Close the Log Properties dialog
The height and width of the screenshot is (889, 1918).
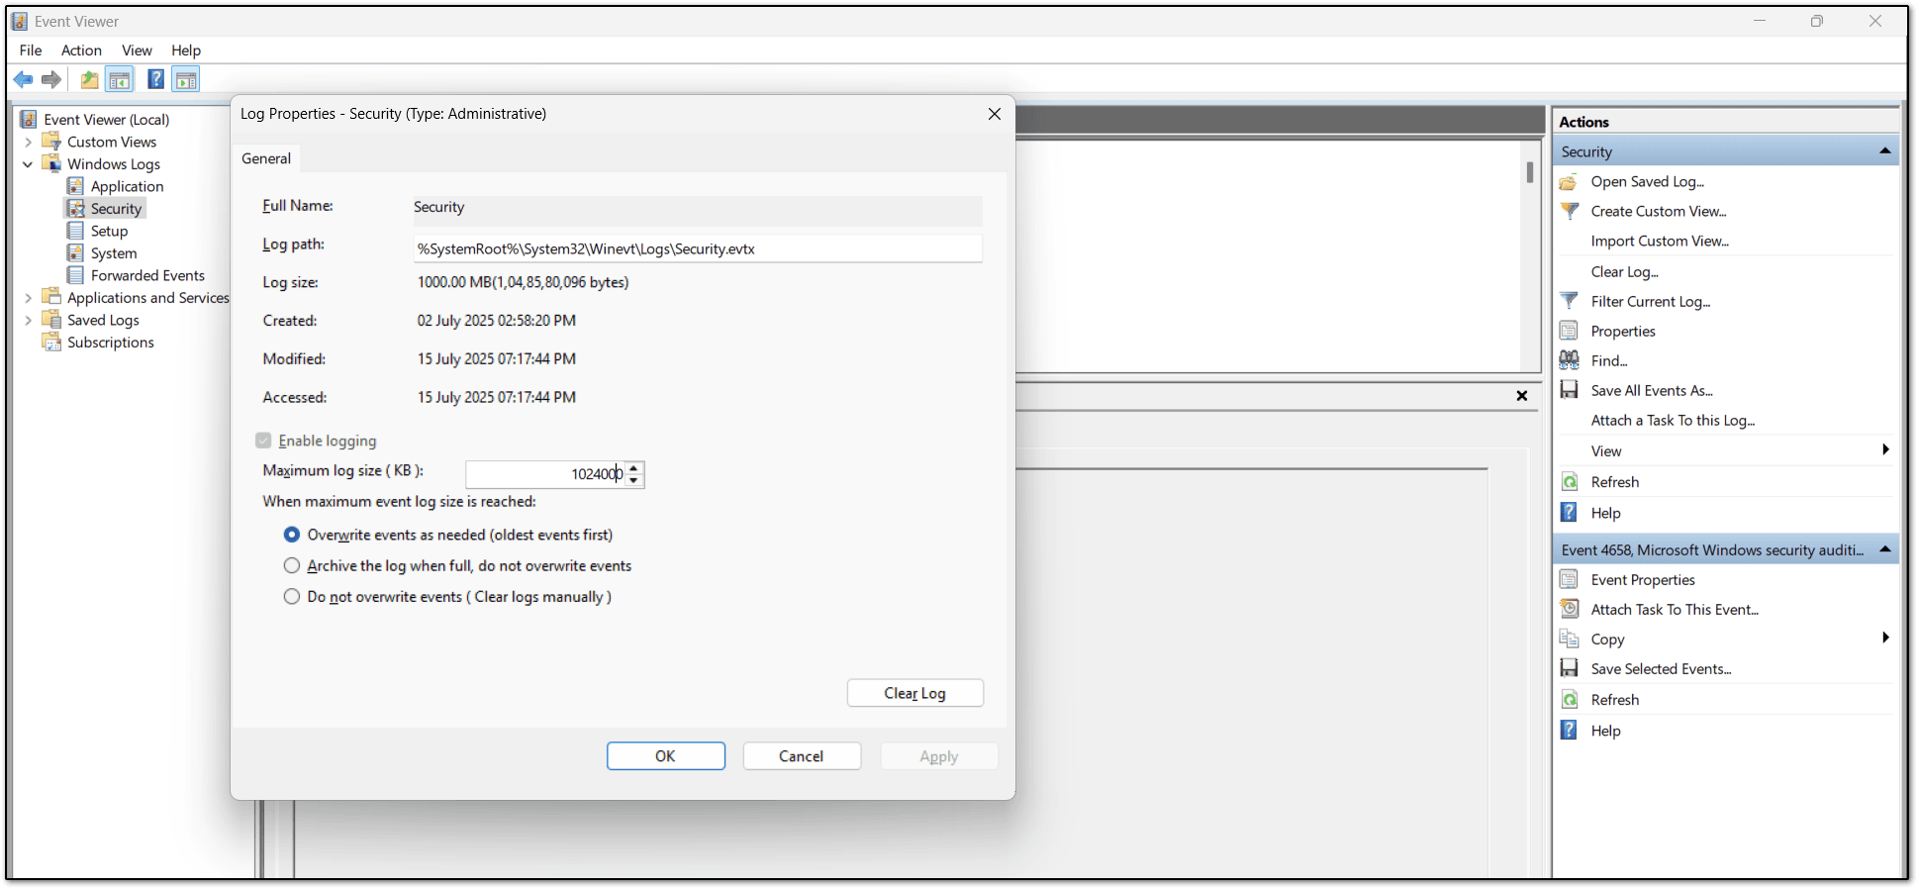coord(995,114)
